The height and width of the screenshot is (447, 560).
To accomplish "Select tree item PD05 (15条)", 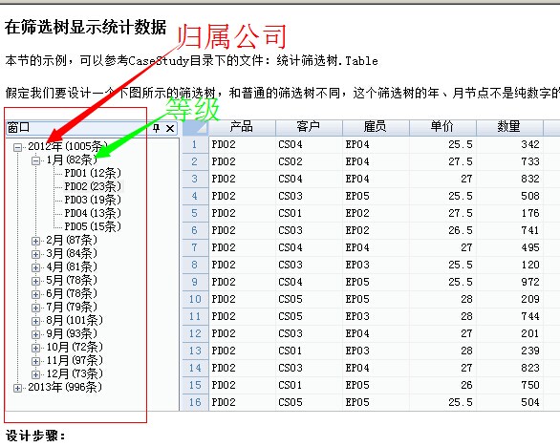I will [x=93, y=226].
